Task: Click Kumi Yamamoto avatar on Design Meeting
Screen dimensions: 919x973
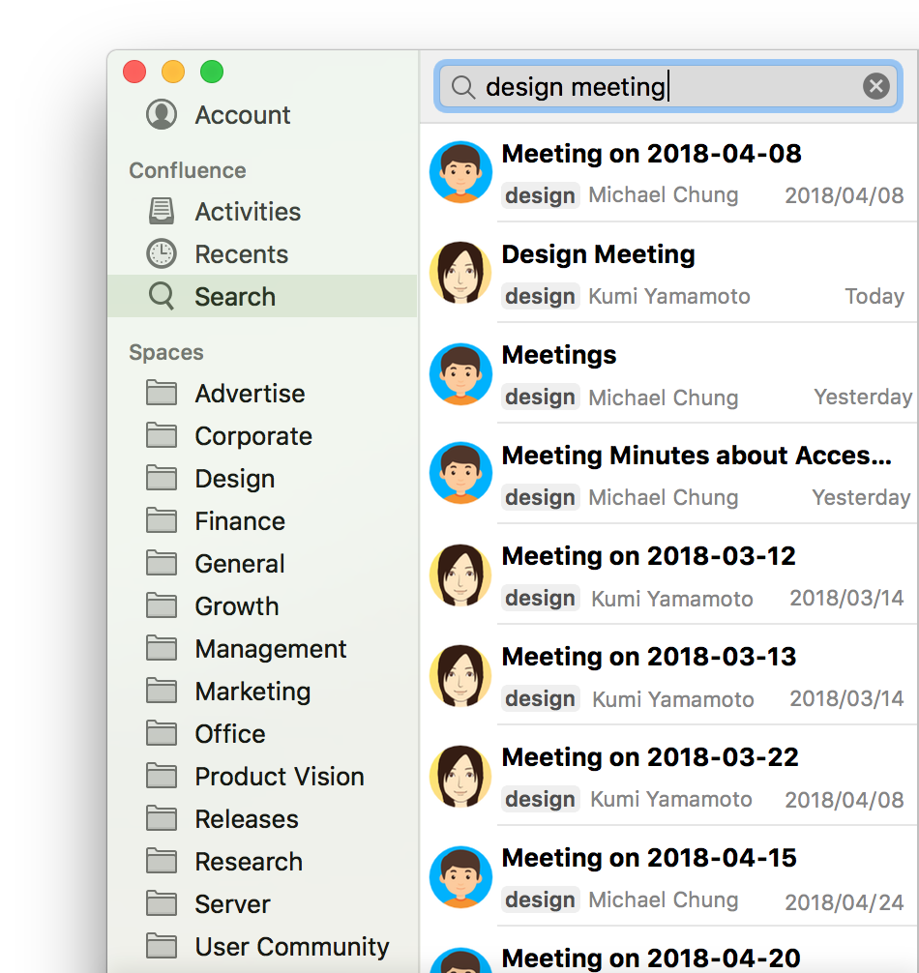Action: click(x=460, y=273)
